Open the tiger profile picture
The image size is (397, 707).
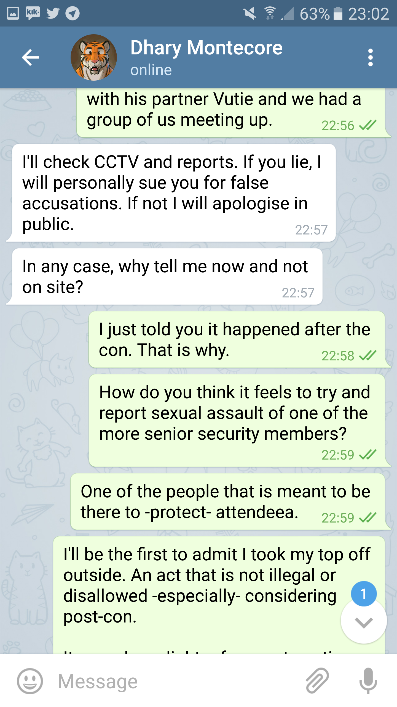tap(94, 57)
